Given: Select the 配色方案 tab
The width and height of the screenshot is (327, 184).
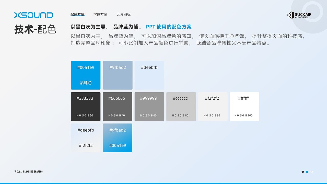Looking at the screenshot, I should 77,14.
